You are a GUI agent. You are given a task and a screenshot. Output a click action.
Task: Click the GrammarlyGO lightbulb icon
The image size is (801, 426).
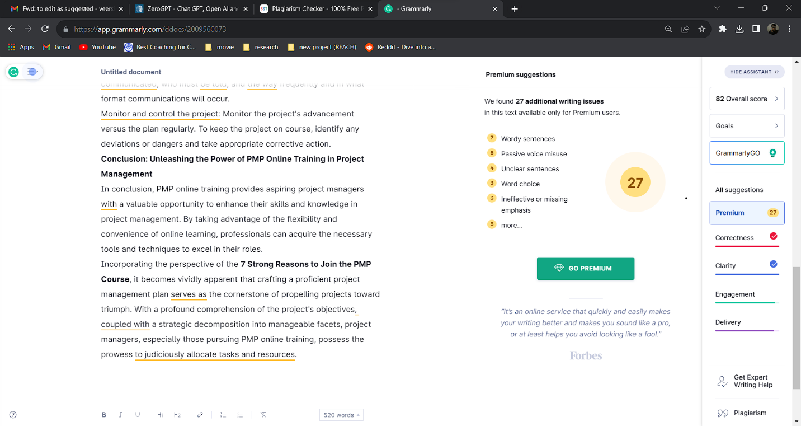coord(772,153)
